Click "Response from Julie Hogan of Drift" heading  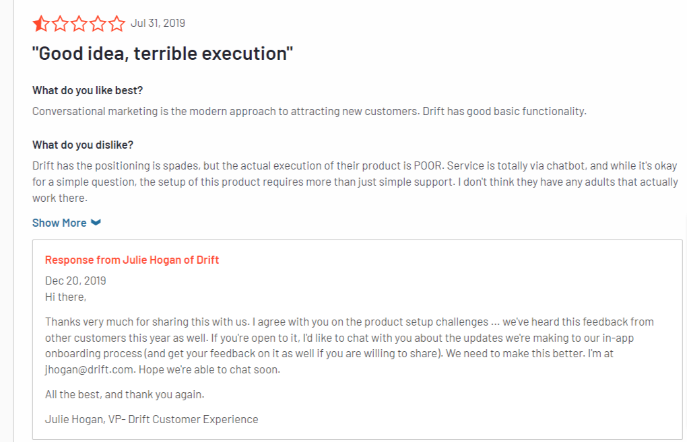(x=132, y=260)
